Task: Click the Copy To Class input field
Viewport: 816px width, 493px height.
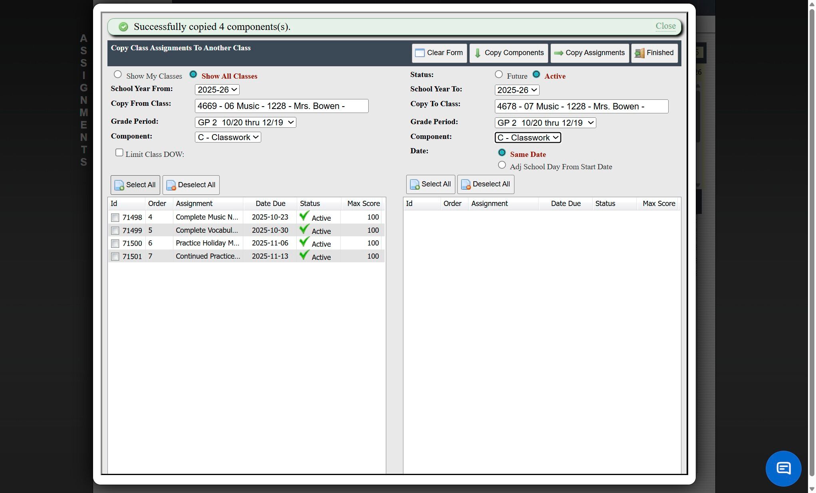Action: click(581, 107)
